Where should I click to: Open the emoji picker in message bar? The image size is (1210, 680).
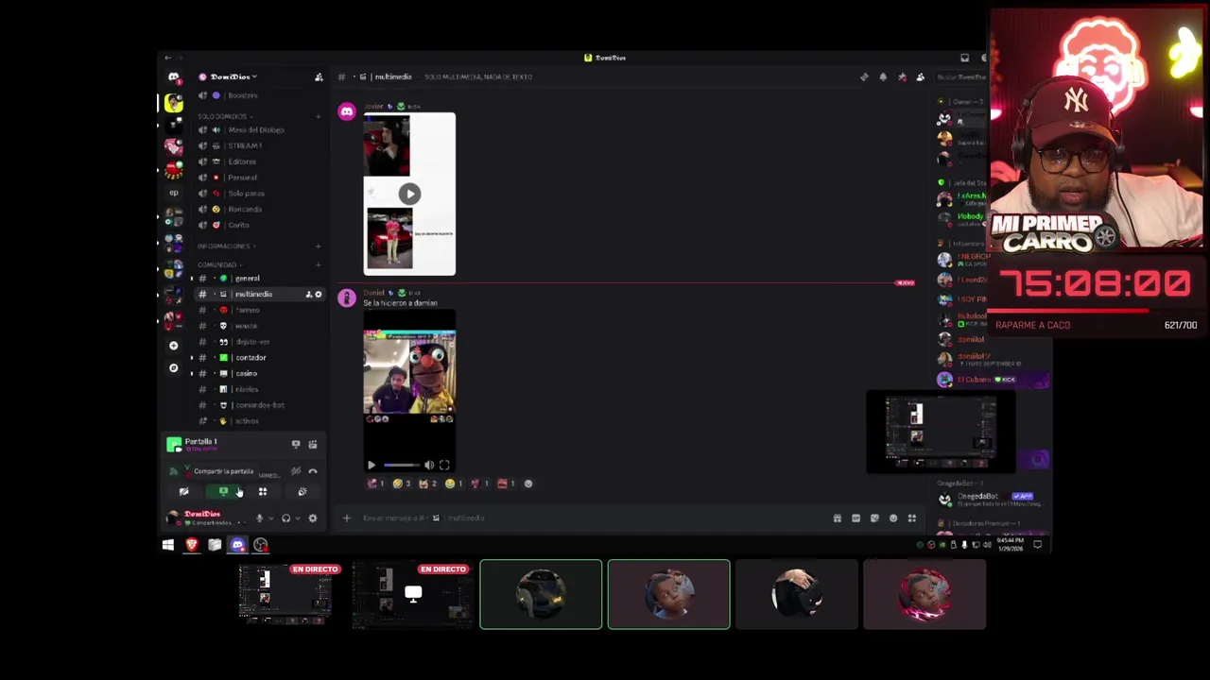(x=893, y=518)
